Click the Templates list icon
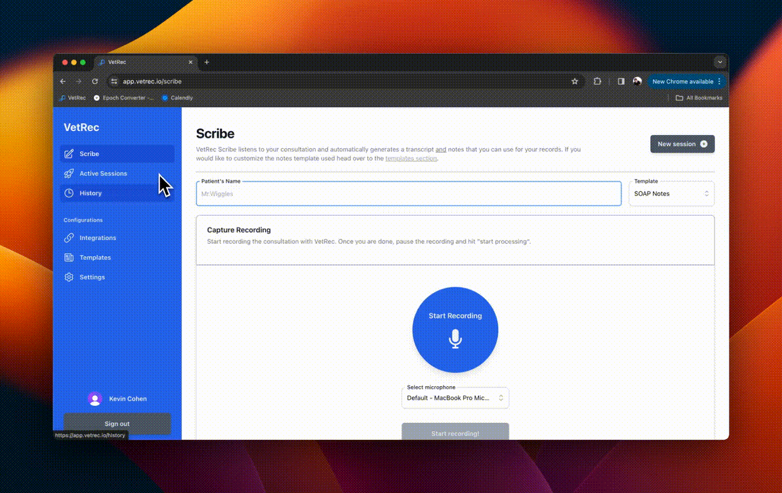Image resolution: width=782 pixels, height=493 pixels. 69,257
